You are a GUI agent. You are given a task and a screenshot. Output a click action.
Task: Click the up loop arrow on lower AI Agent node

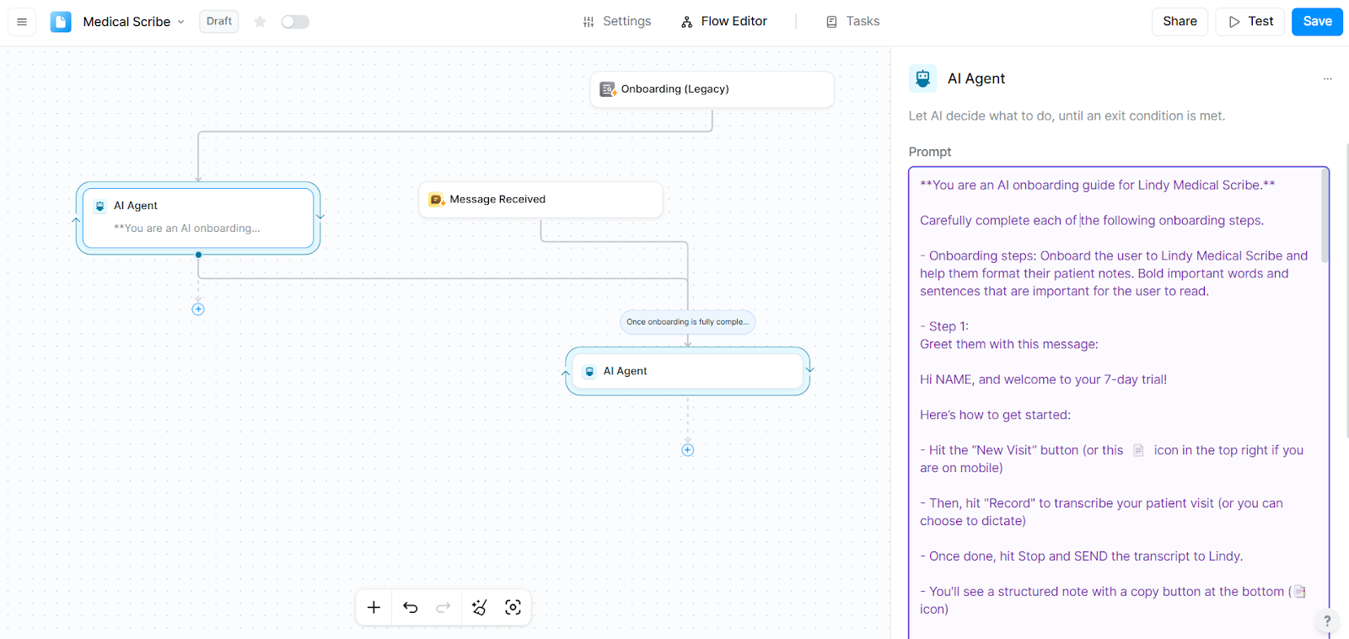coord(567,373)
